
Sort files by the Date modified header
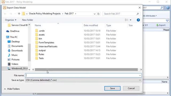[x=91, y=25]
